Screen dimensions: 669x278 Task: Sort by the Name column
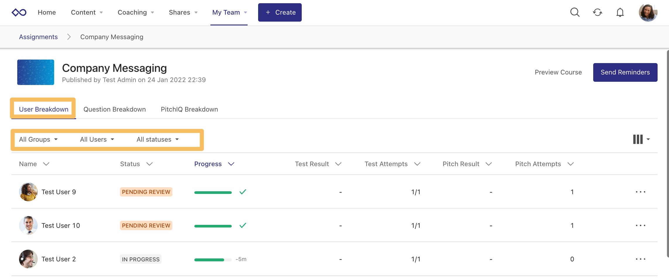(x=34, y=164)
